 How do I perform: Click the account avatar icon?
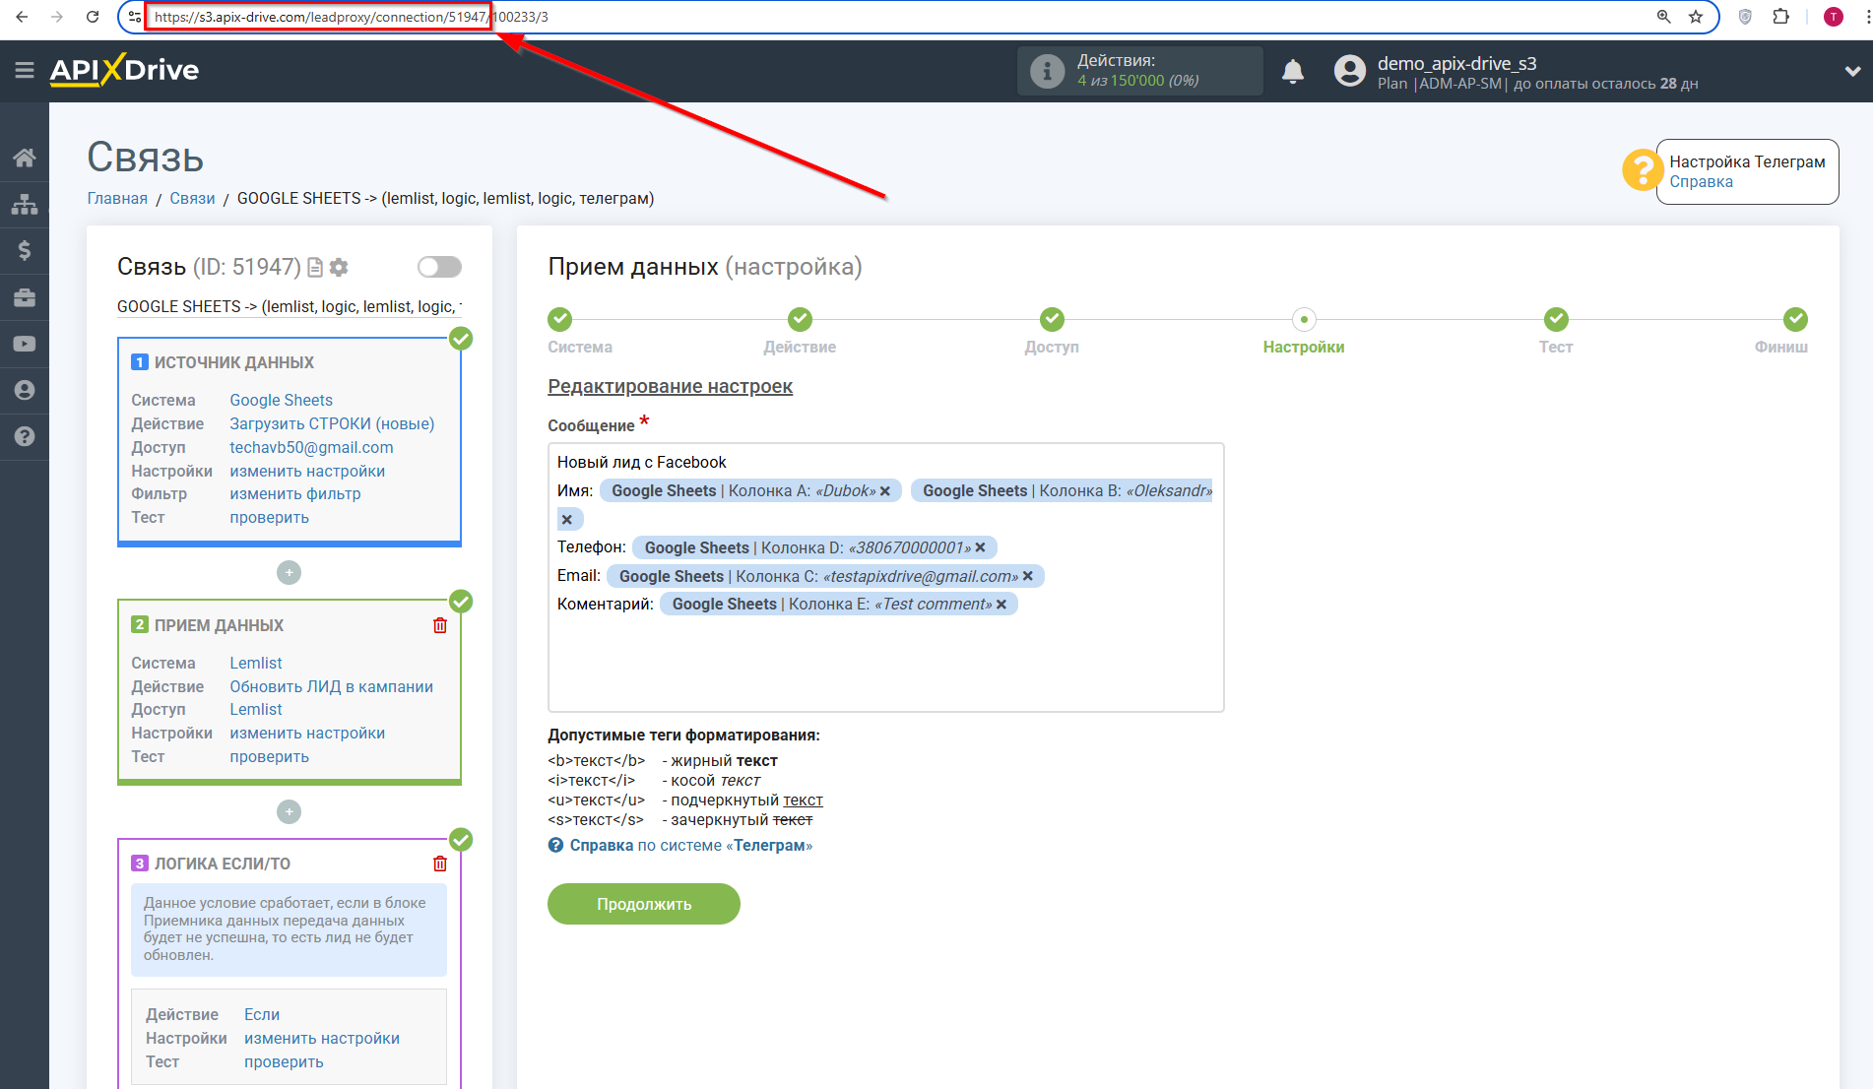[1350, 71]
